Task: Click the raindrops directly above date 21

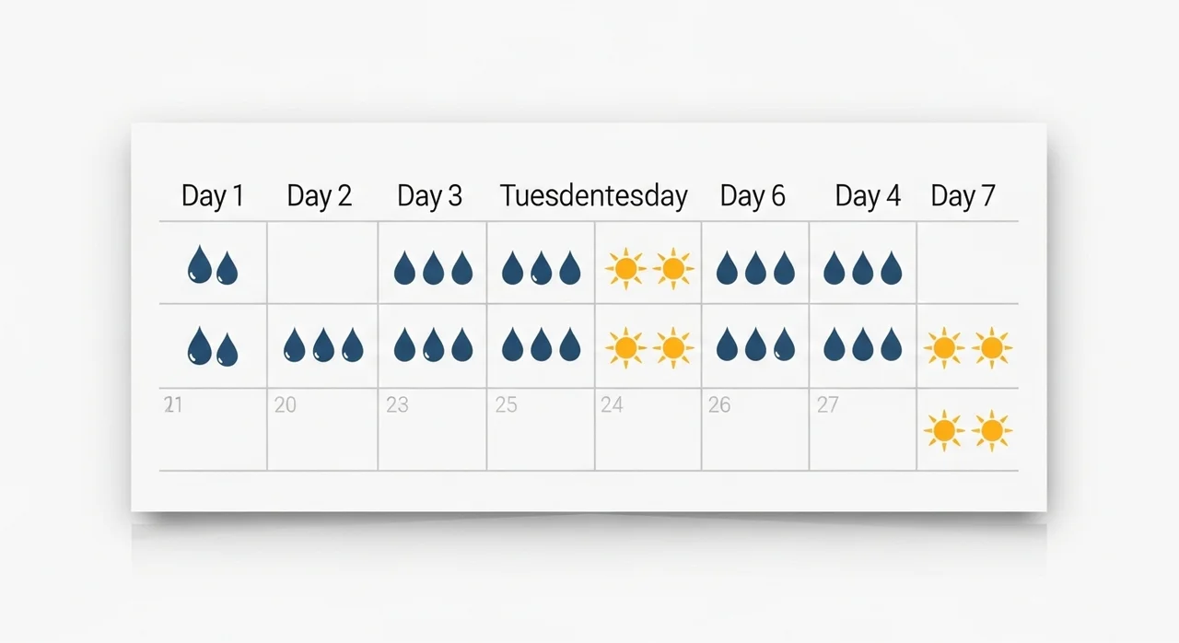Action: coord(213,348)
